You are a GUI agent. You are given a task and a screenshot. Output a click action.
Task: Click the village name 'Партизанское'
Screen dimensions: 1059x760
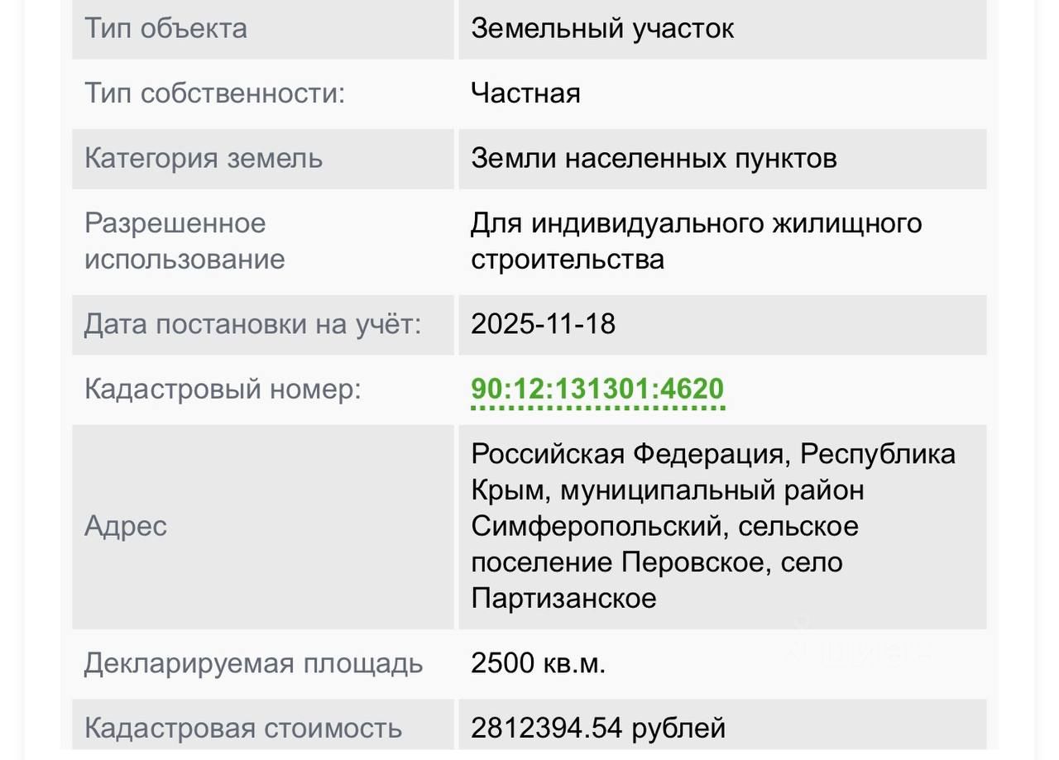(x=563, y=598)
